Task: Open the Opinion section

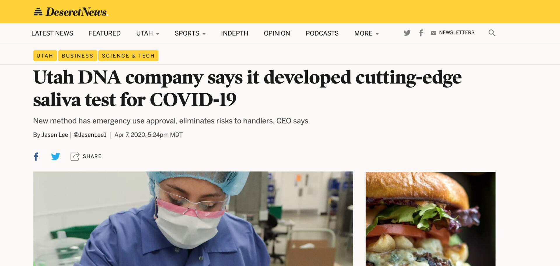Action: (x=277, y=33)
